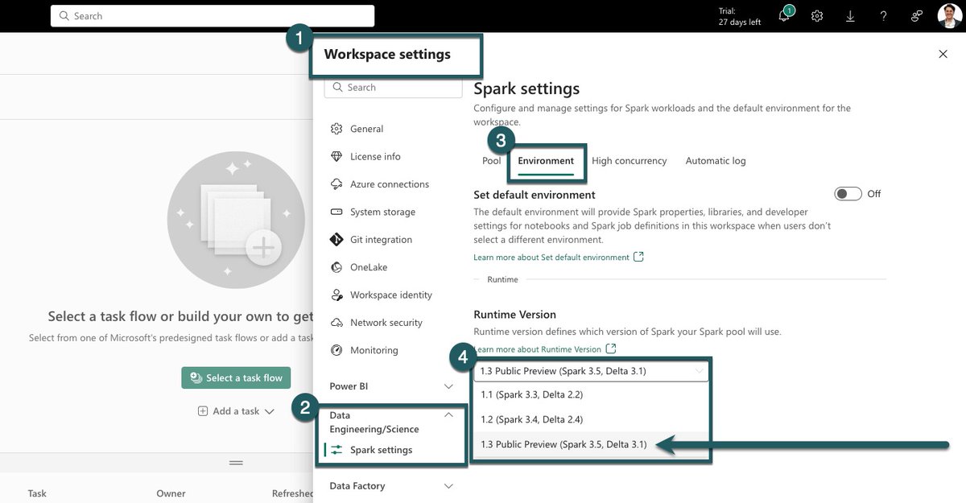Screen dimensions: 966x503
Task: Click the download icon in top bar
Action: click(x=850, y=16)
